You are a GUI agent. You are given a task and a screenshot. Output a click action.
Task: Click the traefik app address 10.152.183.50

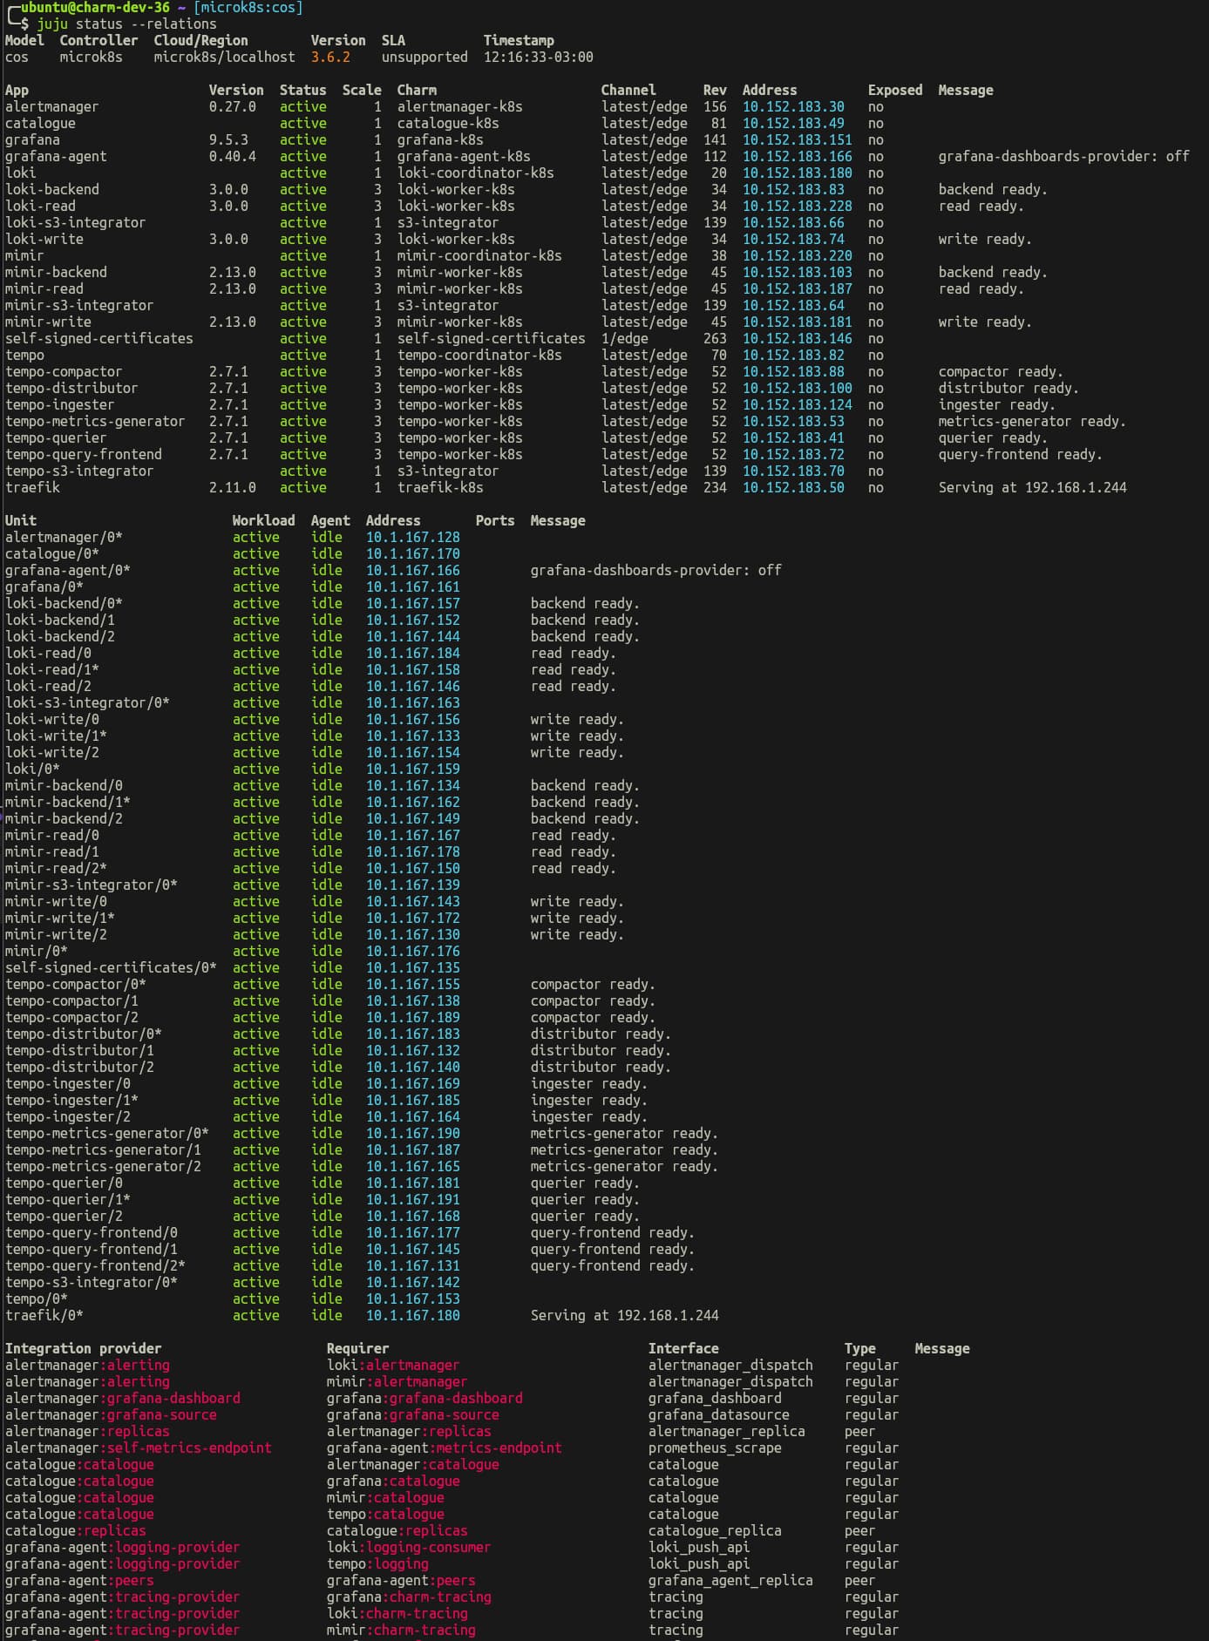(792, 488)
